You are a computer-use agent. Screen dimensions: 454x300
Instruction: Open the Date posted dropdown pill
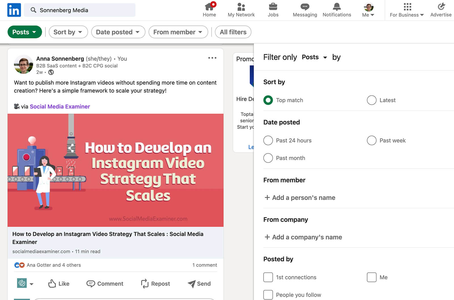(118, 32)
